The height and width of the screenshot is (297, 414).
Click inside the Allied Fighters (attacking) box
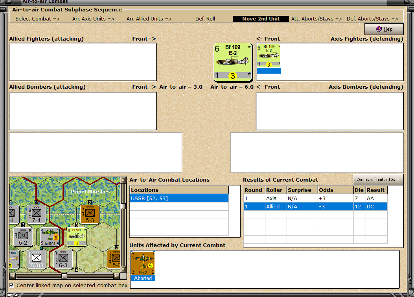[83, 62]
